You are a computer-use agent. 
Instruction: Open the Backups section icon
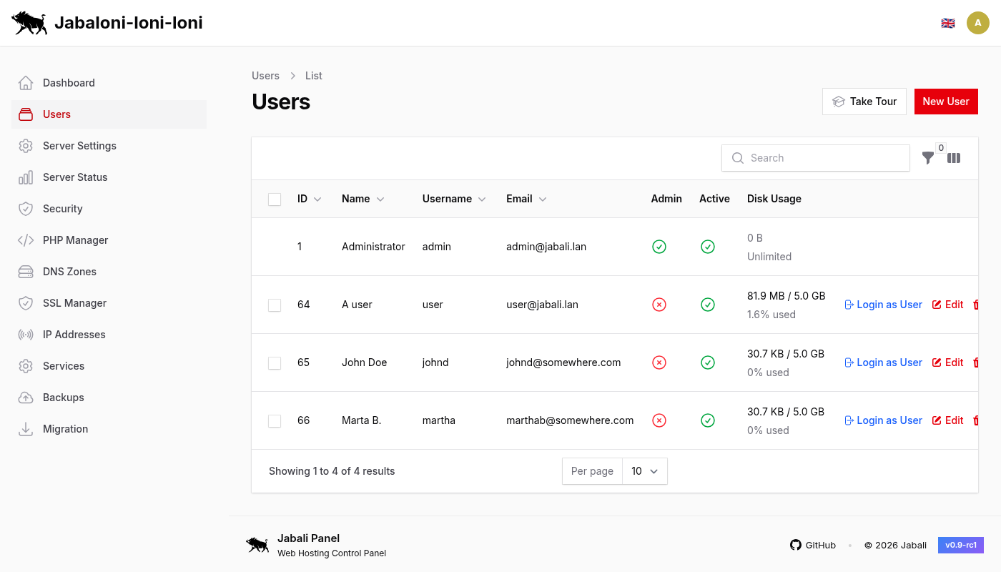26,397
